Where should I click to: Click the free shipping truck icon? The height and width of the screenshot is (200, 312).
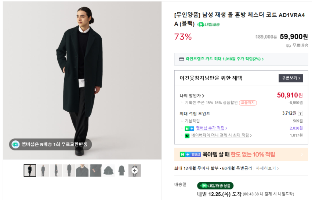click(289, 45)
